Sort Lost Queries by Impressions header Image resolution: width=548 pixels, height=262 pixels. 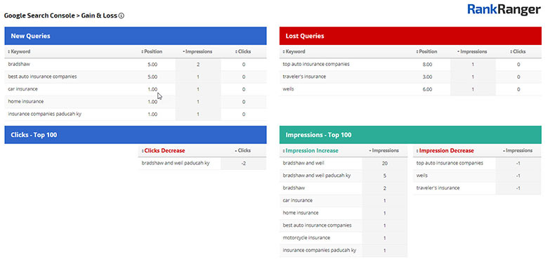(472, 51)
